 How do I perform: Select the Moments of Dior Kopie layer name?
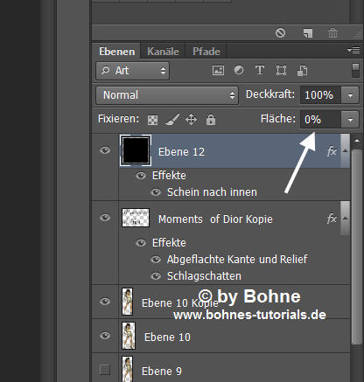coord(215,219)
